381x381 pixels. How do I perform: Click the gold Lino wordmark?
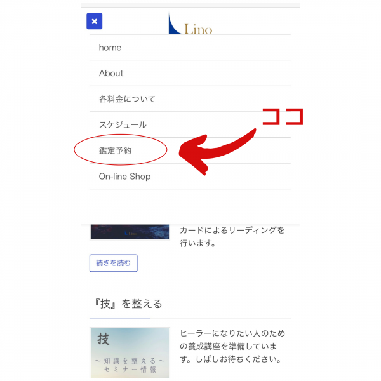pyautogui.click(x=198, y=29)
